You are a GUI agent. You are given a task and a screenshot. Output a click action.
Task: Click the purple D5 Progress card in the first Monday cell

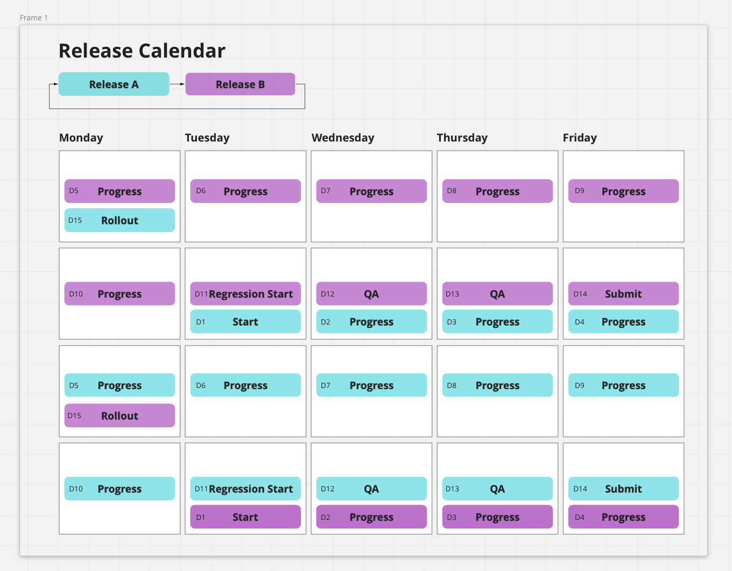[x=119, y=191]
